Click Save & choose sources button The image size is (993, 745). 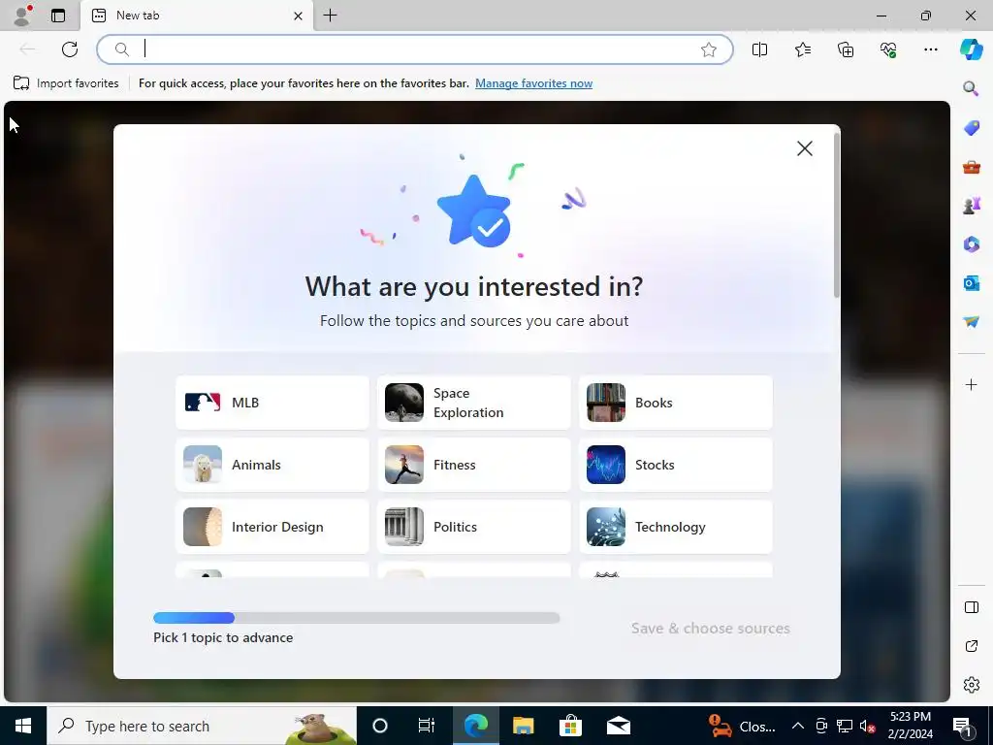(711, 629)
